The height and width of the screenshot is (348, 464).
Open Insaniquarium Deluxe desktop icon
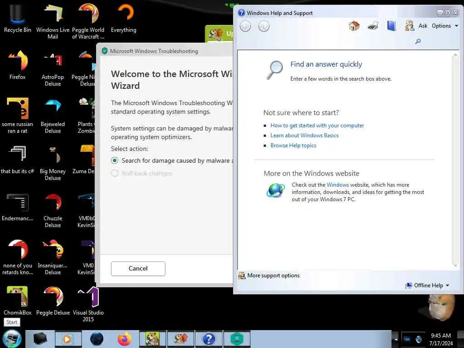(53, 257)
